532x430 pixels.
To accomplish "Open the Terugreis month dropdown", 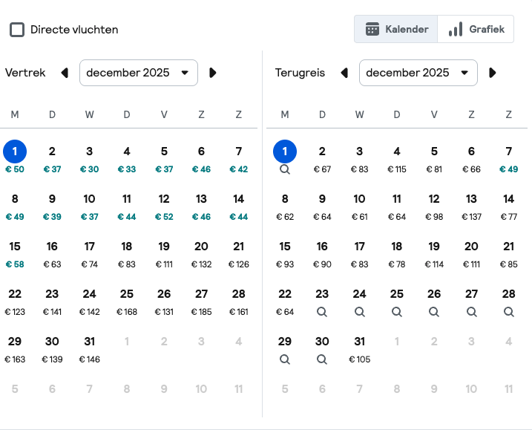I will tap(418, 73).
